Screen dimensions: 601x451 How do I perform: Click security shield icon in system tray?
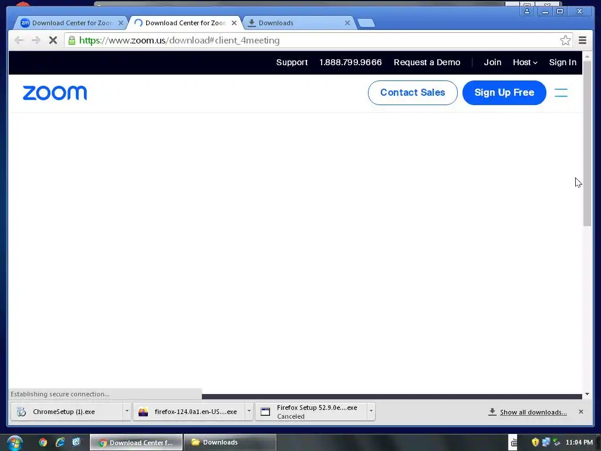pyautogui.click(x=535, y=442)
